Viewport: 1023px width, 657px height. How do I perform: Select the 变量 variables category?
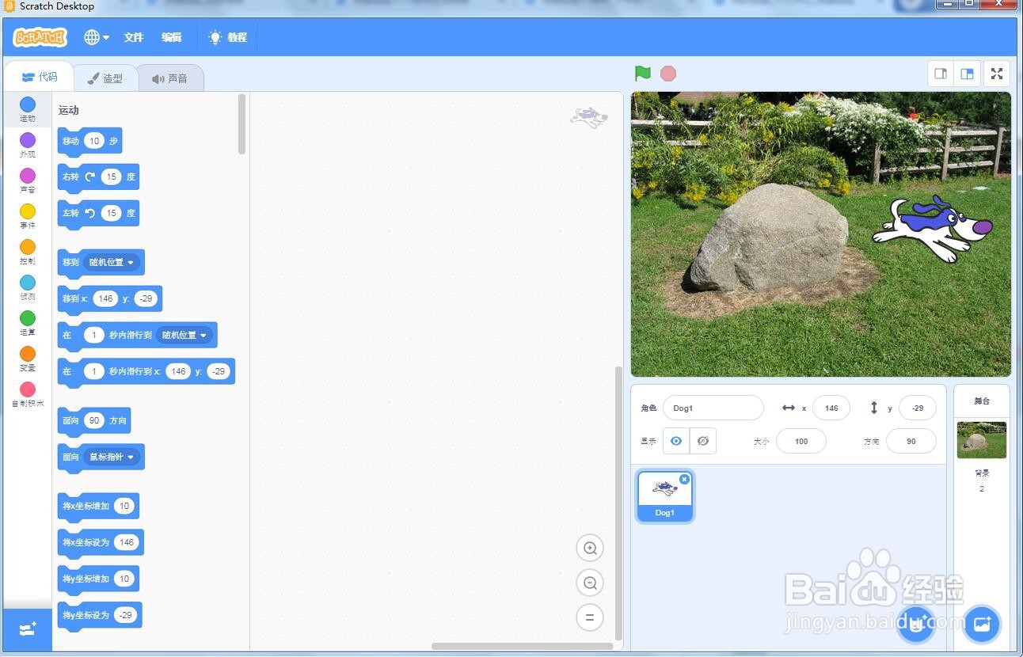point(28,359)
